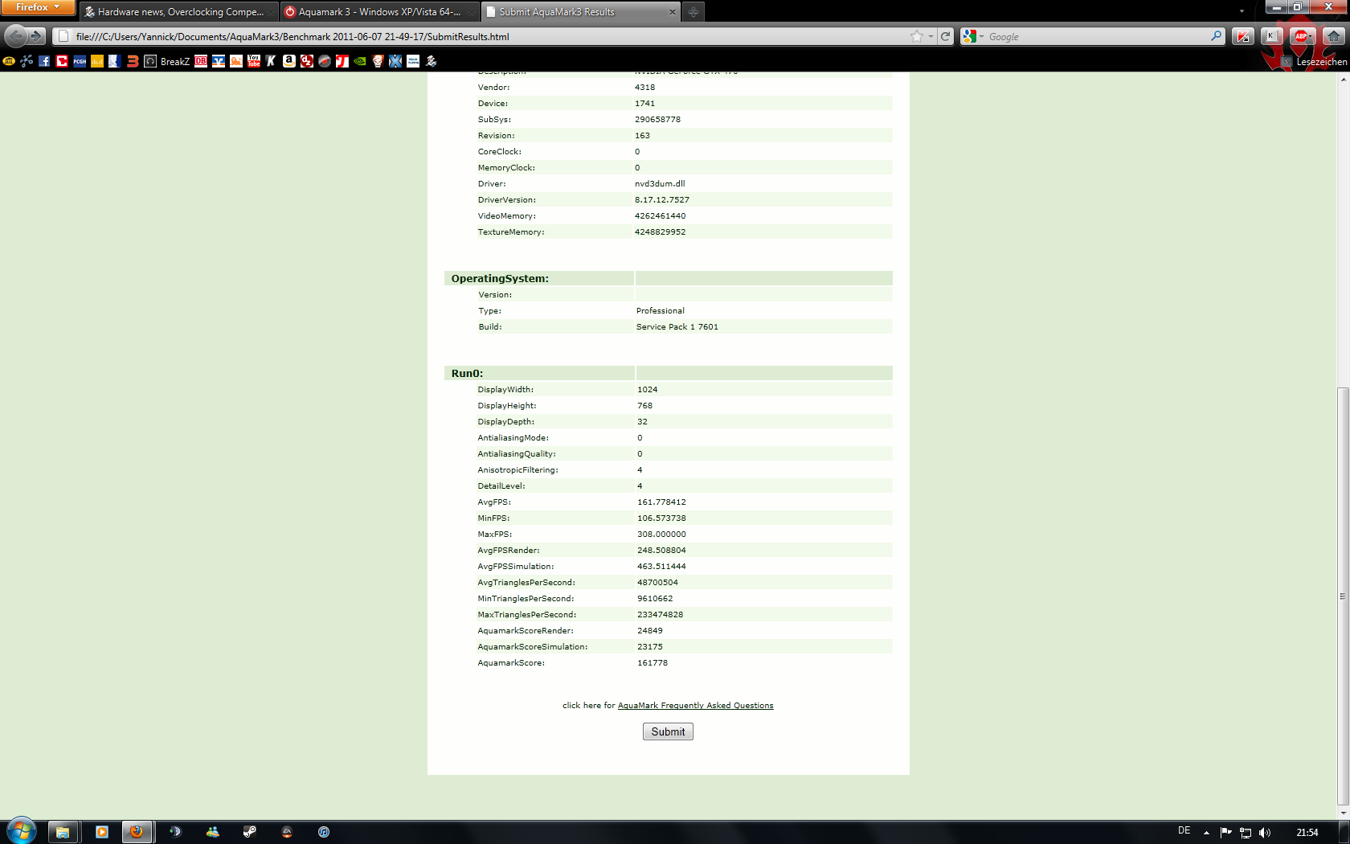Go forward to next page
1350x844 pixels.
[37, 36]
